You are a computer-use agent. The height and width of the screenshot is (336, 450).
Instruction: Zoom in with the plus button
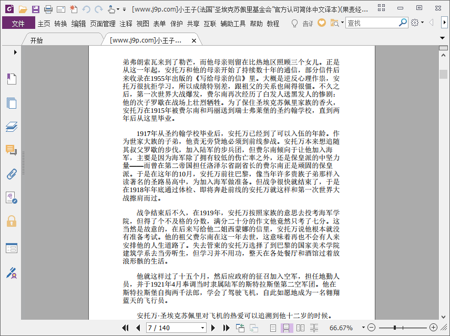[x=433, y=328]
